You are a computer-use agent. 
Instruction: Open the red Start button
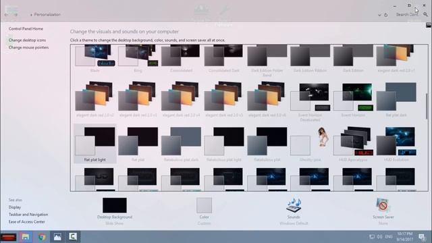click(8, 237)
